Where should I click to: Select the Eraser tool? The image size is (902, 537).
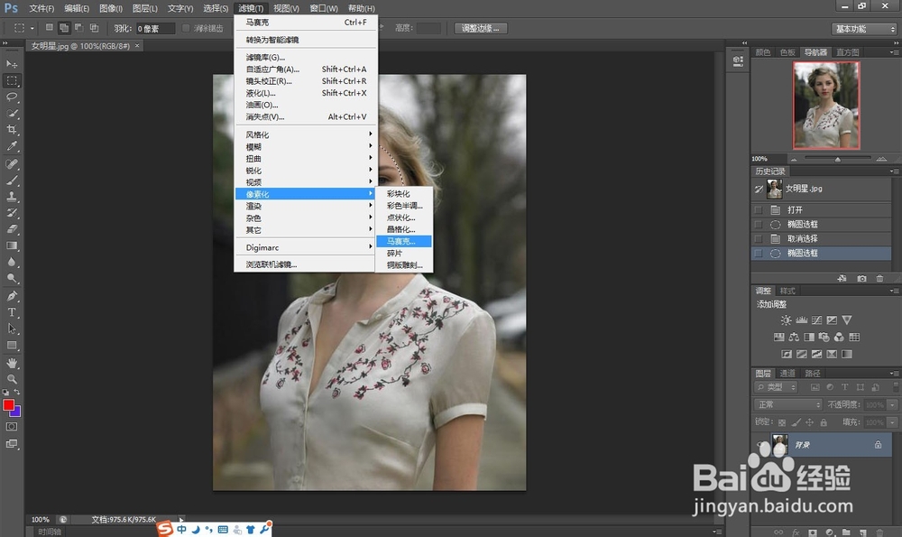(x=12, y=229)
